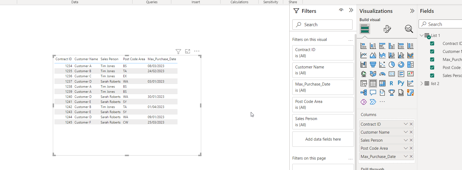The width and height of the screenshot is (462, 170).
Task: Uncheck the Customer Name field checkbox
Action: (432, 52)
